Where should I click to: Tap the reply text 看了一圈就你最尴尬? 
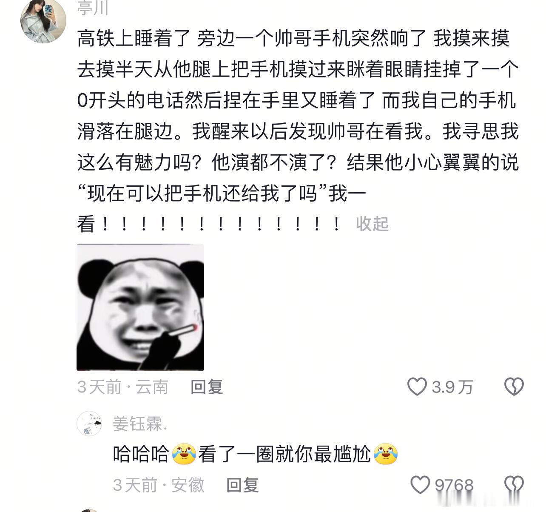pyautogui.click(x=284, y=454)
